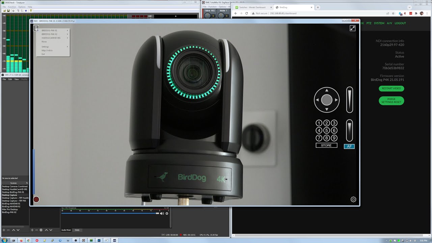This screenshot has width=432, height=243.
Task: Click DIGICheck save toolbar icon
Action: (x=8, y=10)
